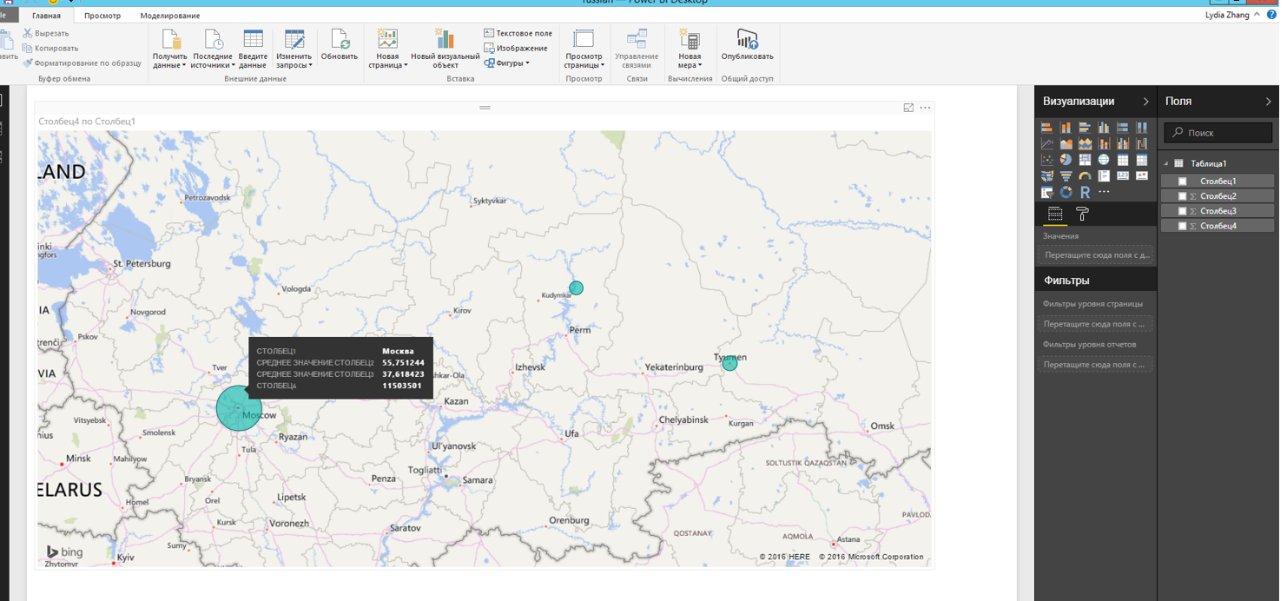1287x601 pixels.
Task: Choose the table visualization icon
Action: click(1123, 160)
